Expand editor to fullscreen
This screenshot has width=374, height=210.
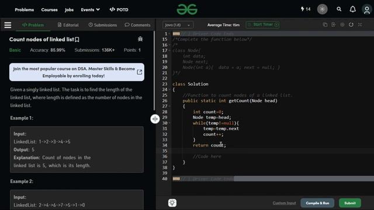pyautogui.click(x=360, y=24)
